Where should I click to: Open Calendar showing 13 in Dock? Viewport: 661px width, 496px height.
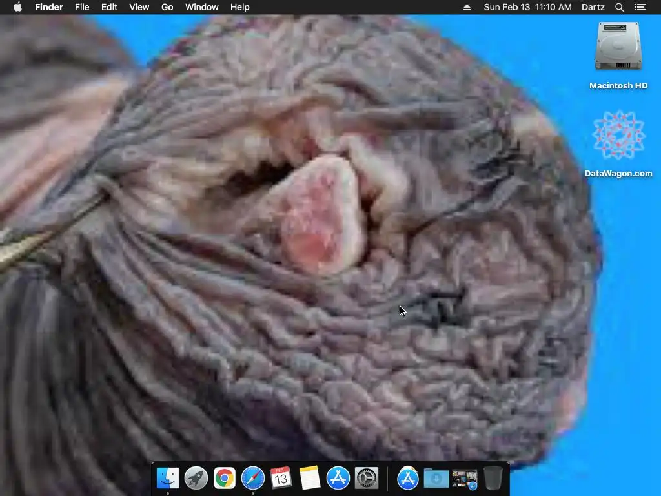pos(281,478)
